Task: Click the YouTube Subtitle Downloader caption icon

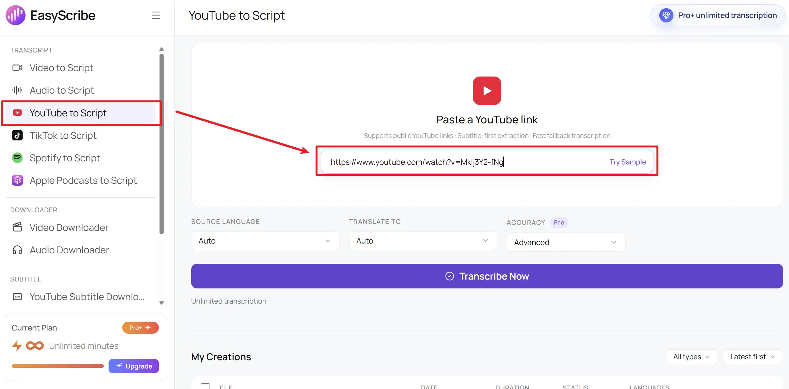Action: coord(17,297)
